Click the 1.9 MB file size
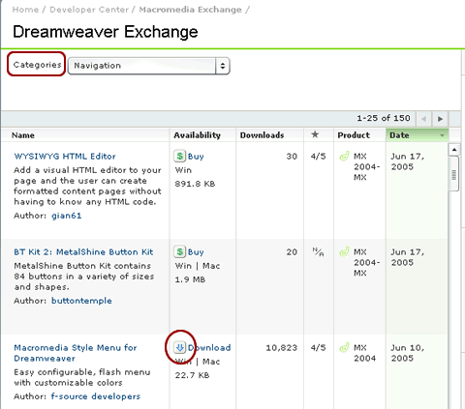The width and height of the screenshot is (465, 409). pos(190,279)
